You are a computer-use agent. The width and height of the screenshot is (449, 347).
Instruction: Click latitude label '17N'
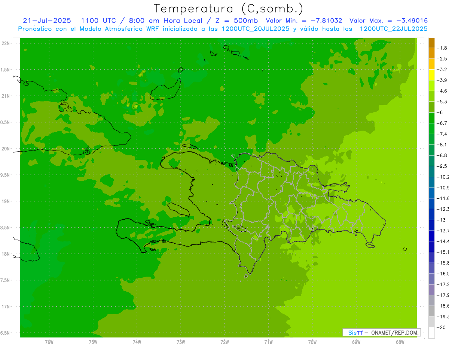(6, 307)
